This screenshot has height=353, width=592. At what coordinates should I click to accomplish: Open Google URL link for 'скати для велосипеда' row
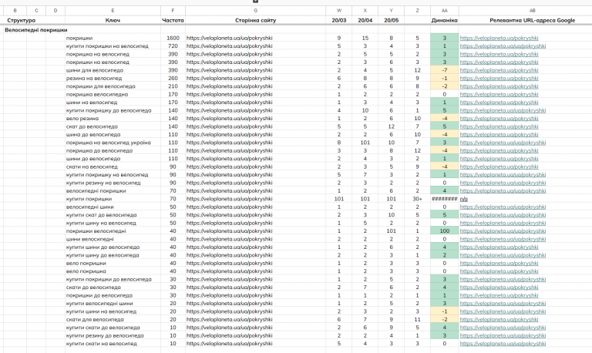pyautogui.click(x=499, y=319)
